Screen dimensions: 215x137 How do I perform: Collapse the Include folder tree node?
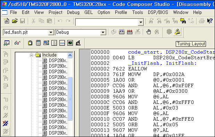(31, 55)
